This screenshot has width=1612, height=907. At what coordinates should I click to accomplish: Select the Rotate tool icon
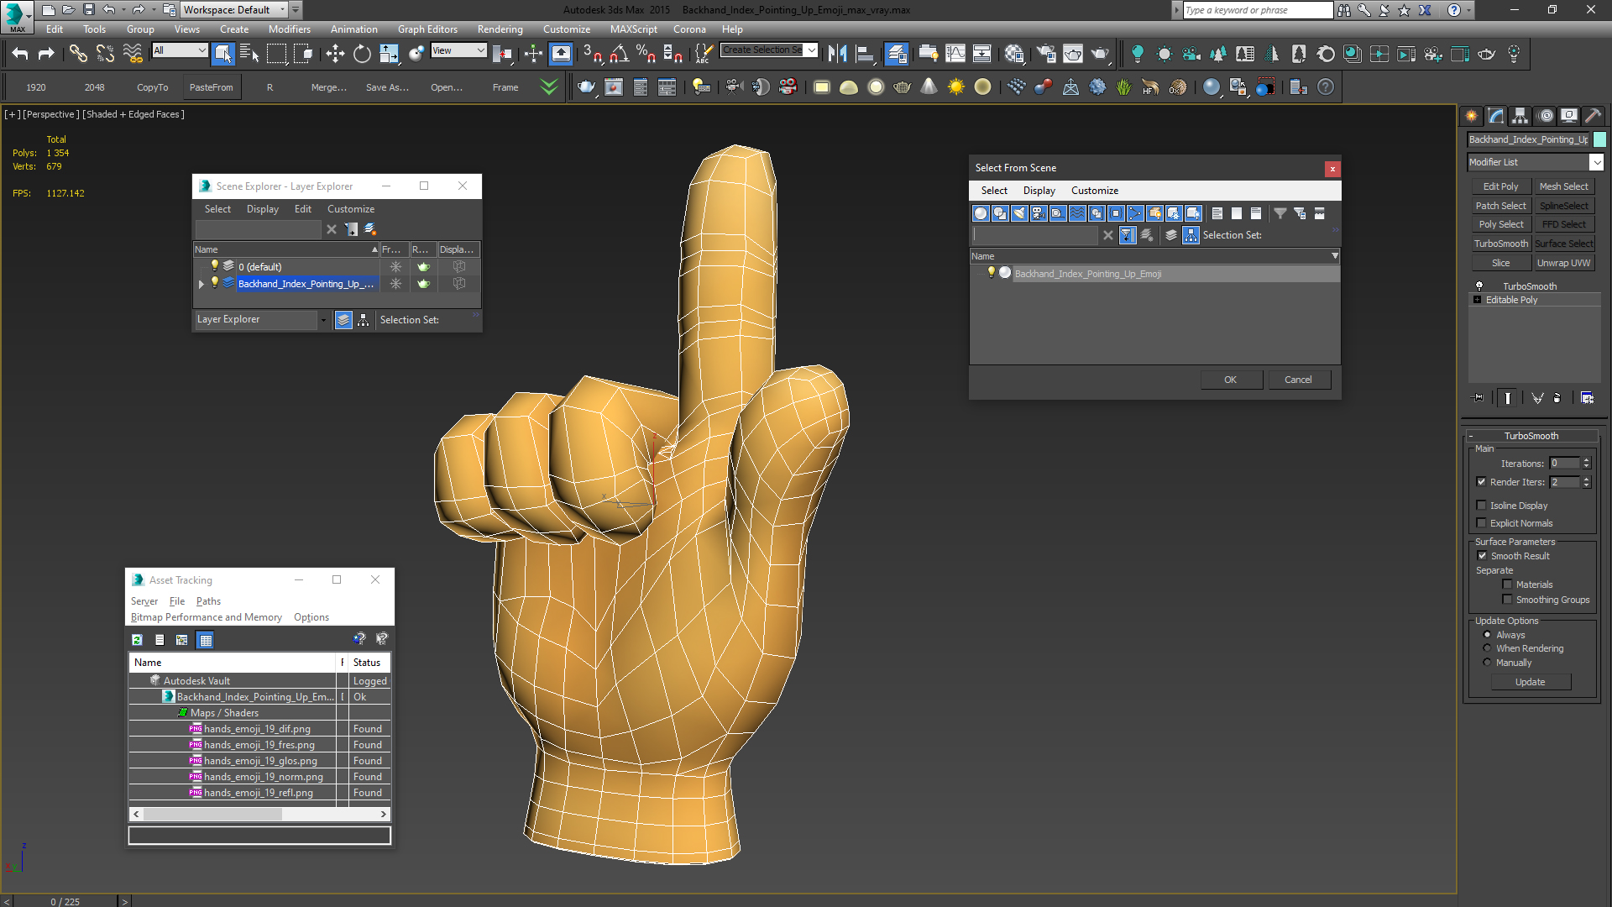click(x=362, y=54)
